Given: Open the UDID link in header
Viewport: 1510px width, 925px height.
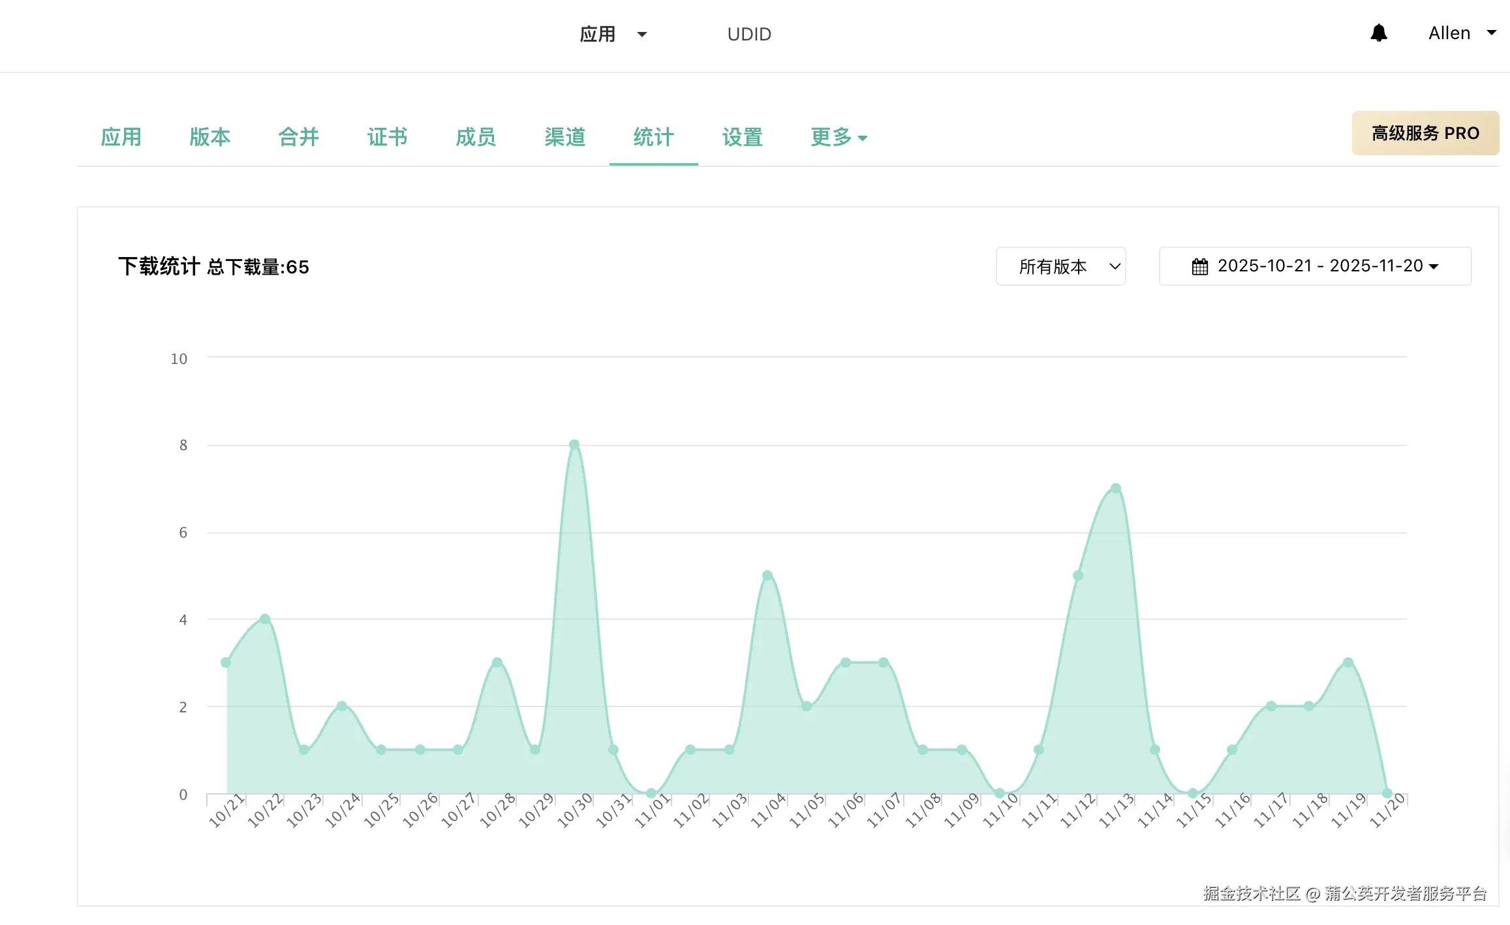Looking at the screenshot, I should 749,34.
